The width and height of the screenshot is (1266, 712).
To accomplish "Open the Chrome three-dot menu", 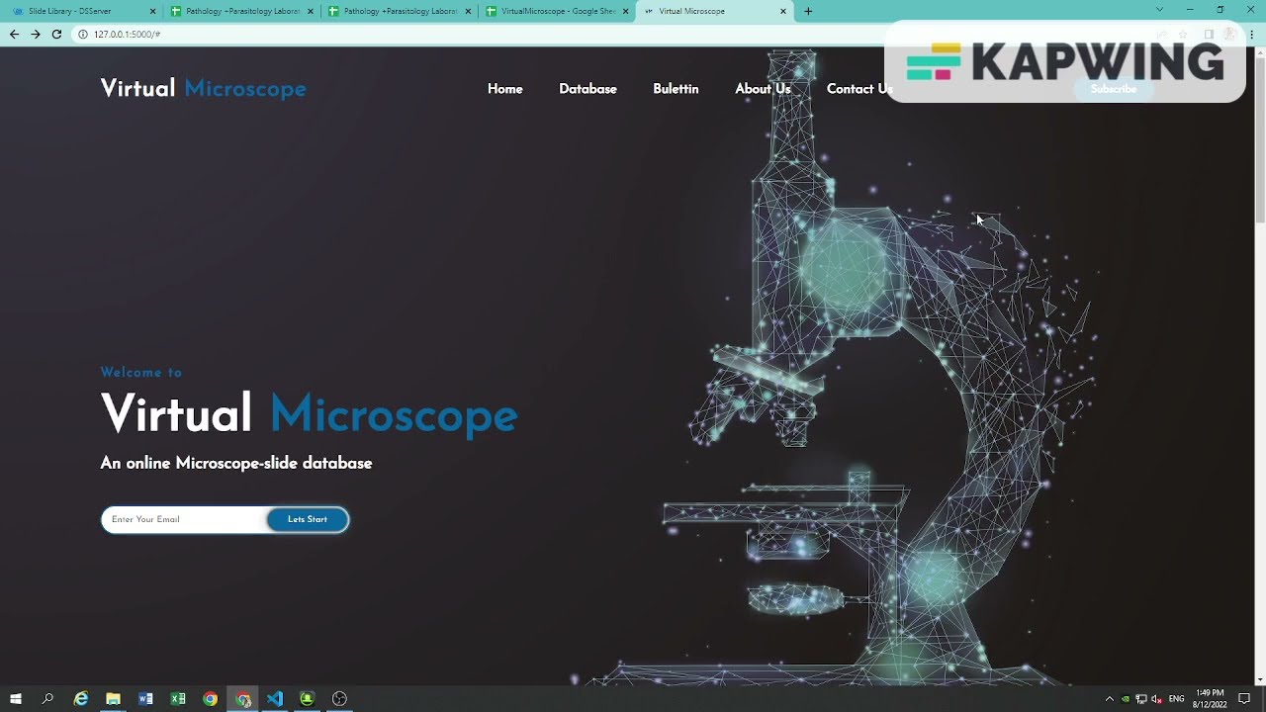I will [1252, 34].
